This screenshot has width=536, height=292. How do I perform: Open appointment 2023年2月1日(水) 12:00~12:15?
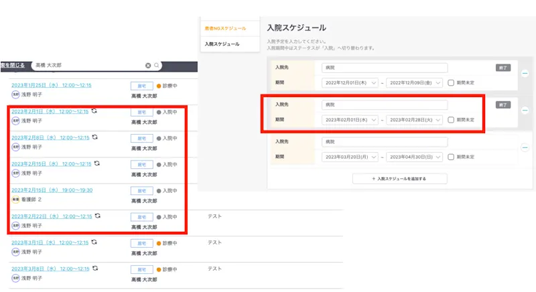click(50, 112)
